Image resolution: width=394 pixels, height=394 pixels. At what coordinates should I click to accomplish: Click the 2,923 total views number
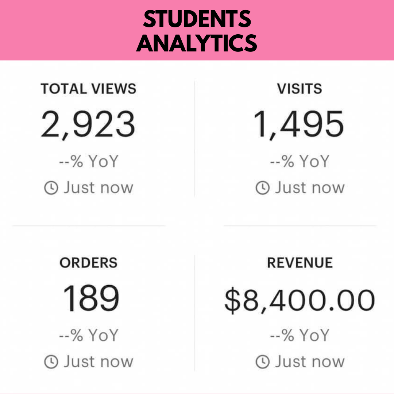88,125
